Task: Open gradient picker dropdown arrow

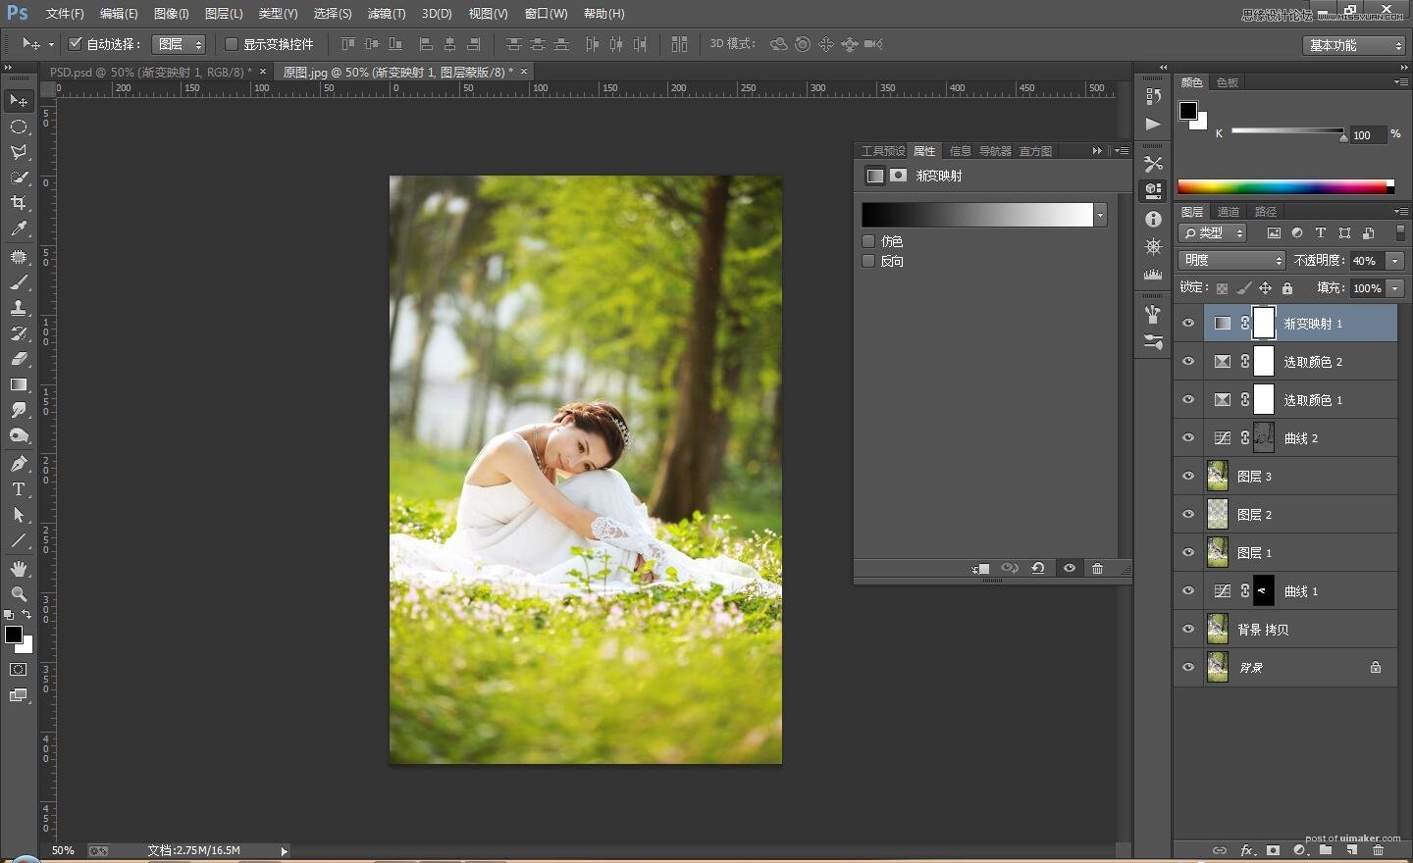Action: tap(1101, 215)
